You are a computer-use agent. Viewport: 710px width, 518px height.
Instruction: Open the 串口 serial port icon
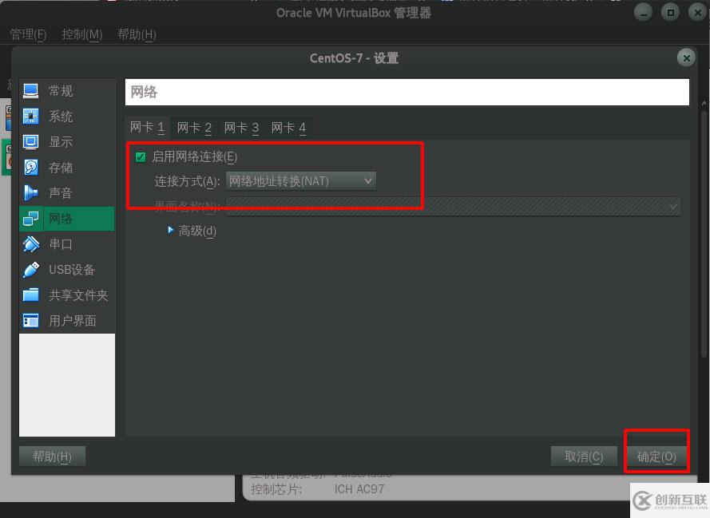31,244
